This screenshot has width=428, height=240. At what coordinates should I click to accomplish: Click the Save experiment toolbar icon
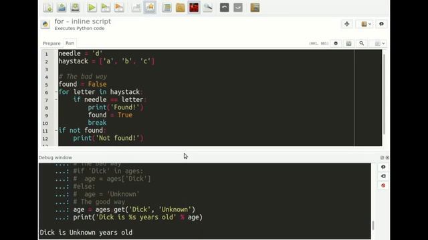75,7
